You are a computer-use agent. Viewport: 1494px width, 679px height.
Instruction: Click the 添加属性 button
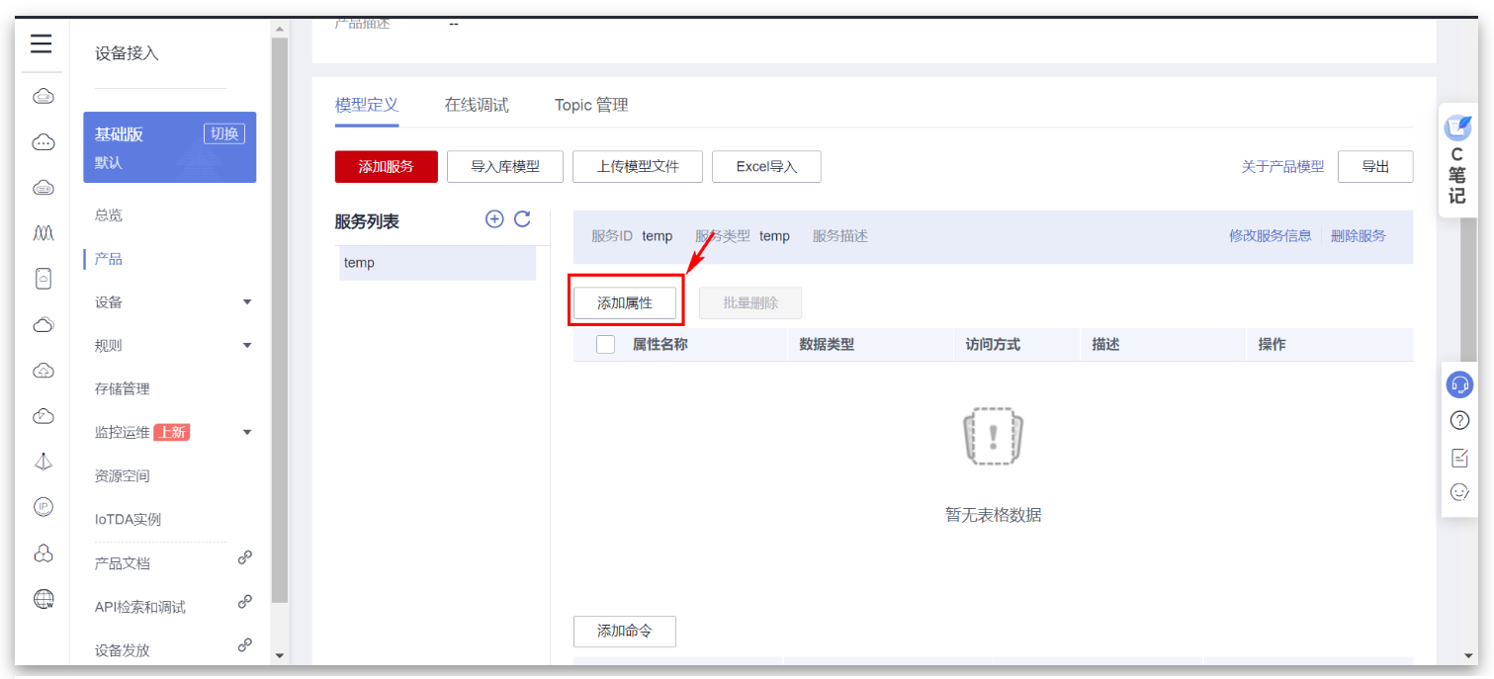click(625, 303)
